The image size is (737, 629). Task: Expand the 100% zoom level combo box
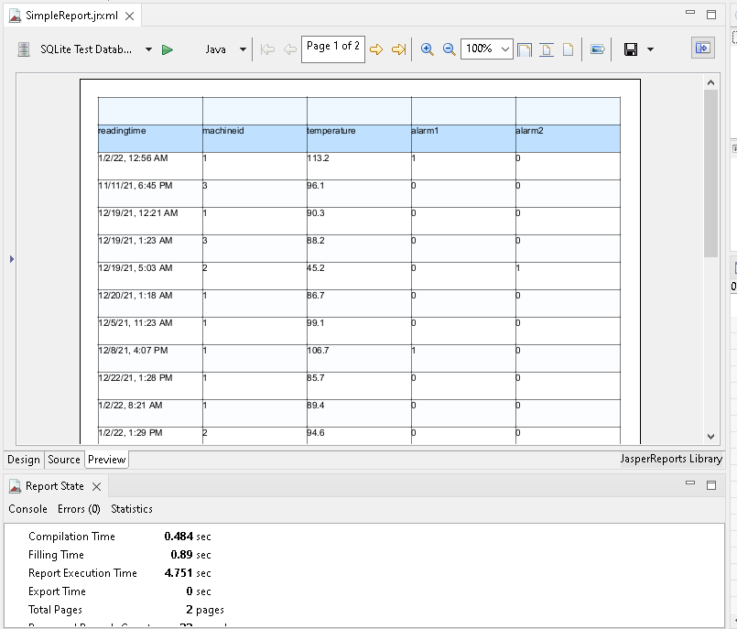coord(505,49)
